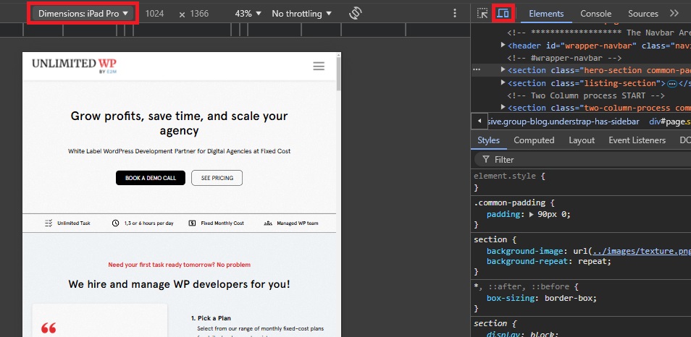Open the hamburger menu on the webpage
The height and width of the screenshot is (337, 691).
coord(319,67)
